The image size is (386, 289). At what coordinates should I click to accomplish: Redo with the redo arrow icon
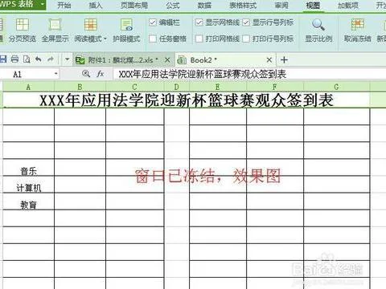[51, 59]
